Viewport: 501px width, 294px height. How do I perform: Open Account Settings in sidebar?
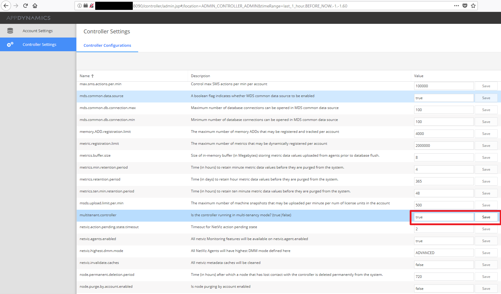click(38, 31)
